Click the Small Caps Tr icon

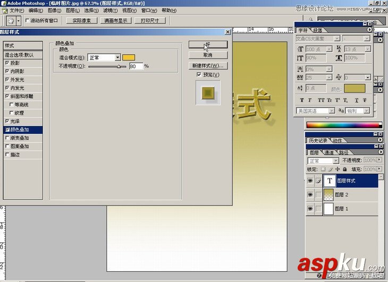tap(330, 100)
